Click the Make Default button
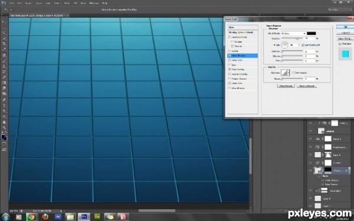The image size is (354, 221). [286, 86]
